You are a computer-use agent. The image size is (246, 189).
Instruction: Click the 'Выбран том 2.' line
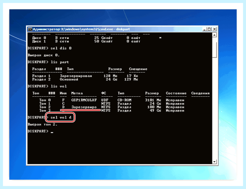pos(42,124)
